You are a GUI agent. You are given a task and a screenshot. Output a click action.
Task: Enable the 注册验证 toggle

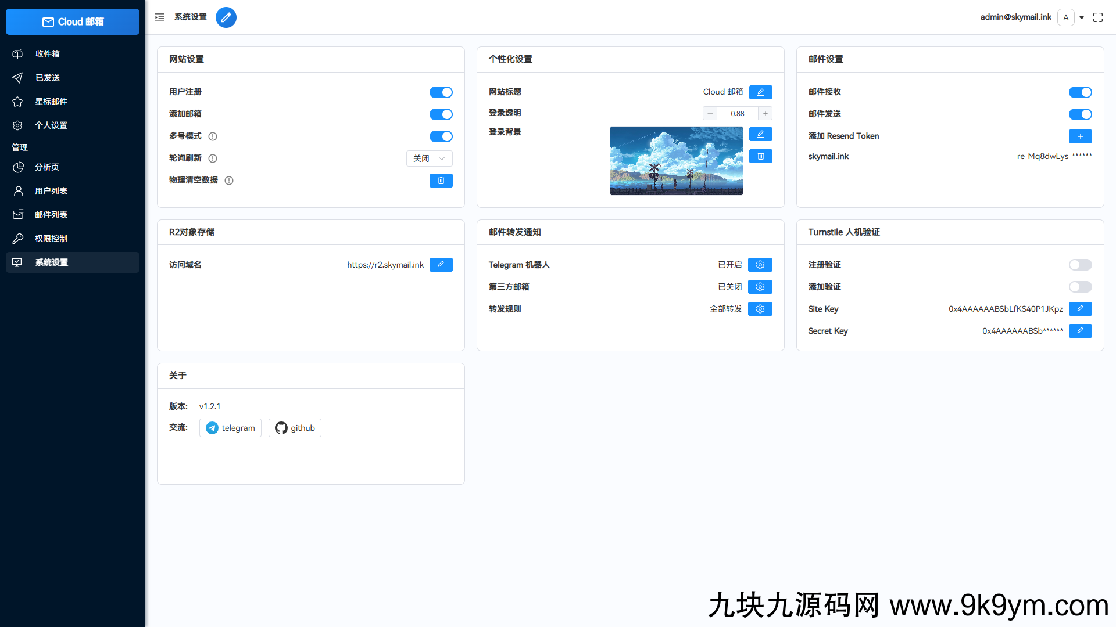pos(1080,264)
